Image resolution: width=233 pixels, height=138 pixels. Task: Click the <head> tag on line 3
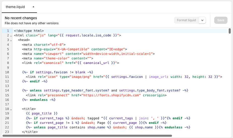click(x=24, y=40)
